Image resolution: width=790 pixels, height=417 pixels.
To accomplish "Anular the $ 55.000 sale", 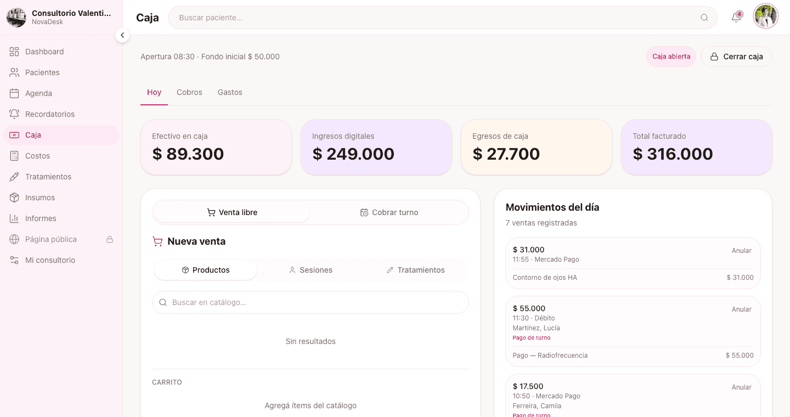I will click(x=741, y=309).
